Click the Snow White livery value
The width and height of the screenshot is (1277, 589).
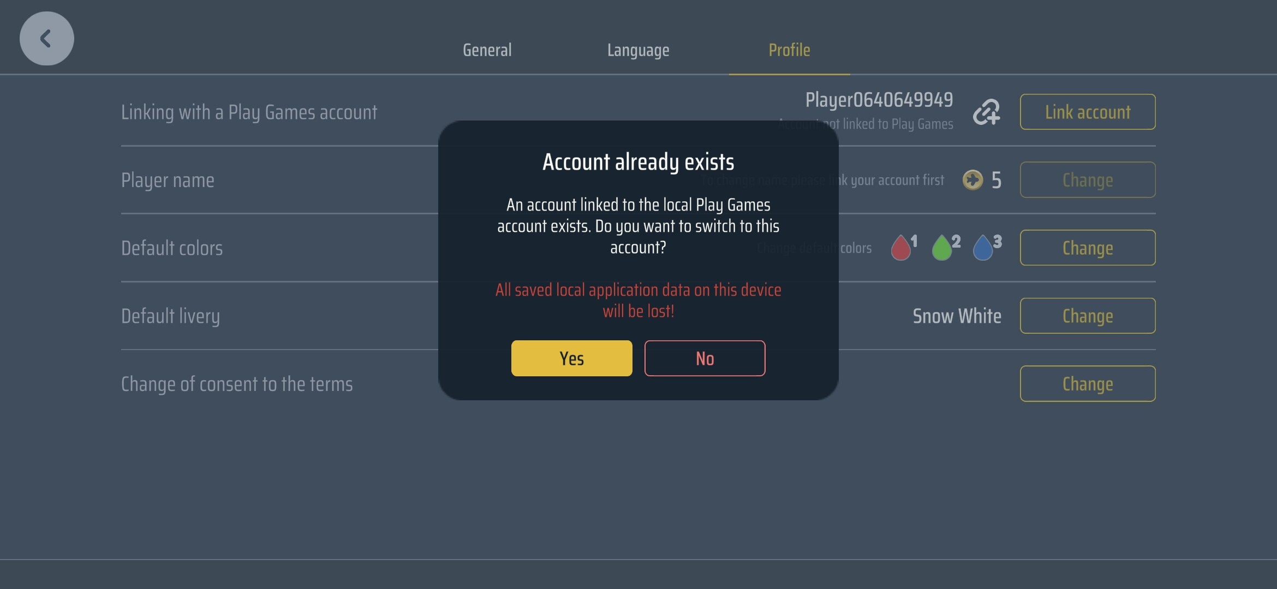click(x=957, y=316)
